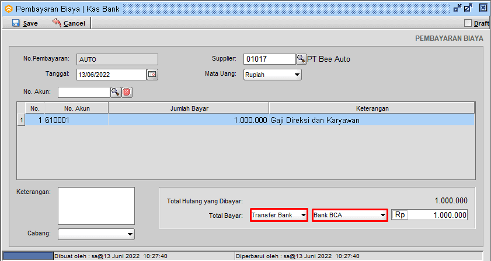Close the Pembayaran Biaya window
Image resolution: width=491 pixels, height=261 pixels.
click(x=483, y=8)
